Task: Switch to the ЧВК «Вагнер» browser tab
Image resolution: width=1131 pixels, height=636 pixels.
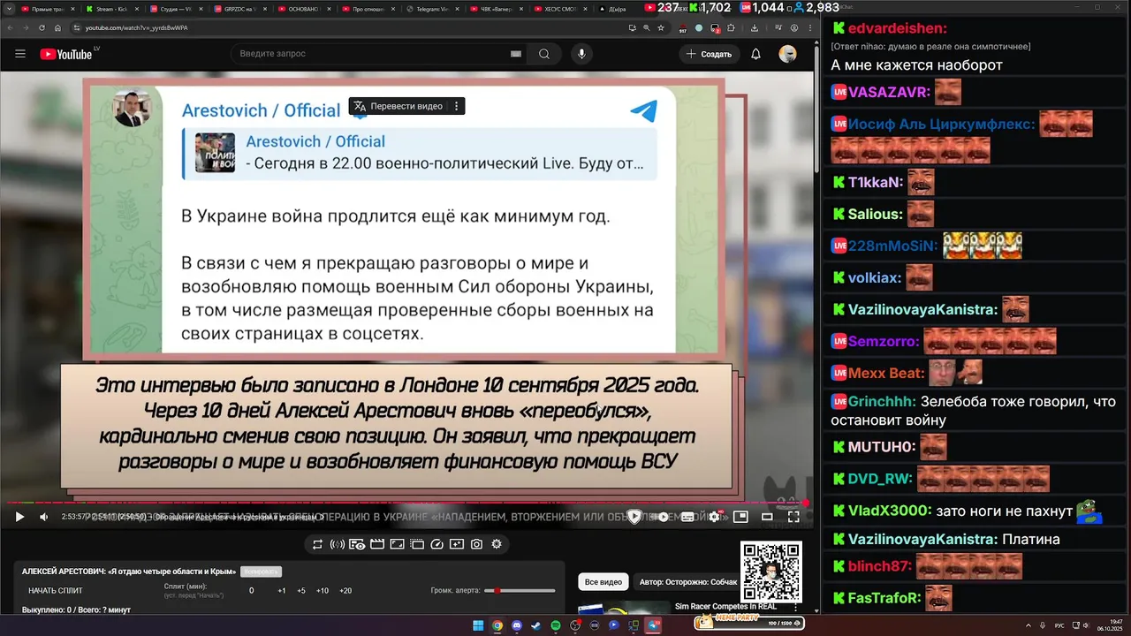Action: 497,8
